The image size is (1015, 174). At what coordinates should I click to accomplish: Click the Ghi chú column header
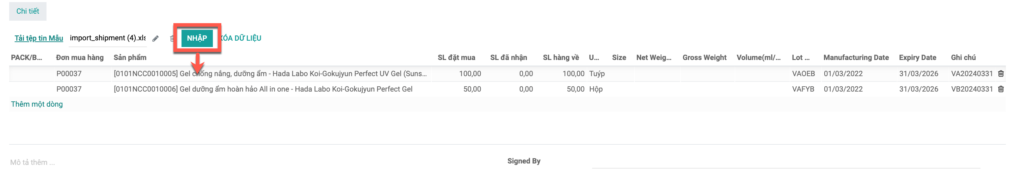click(x=963, y=57)
